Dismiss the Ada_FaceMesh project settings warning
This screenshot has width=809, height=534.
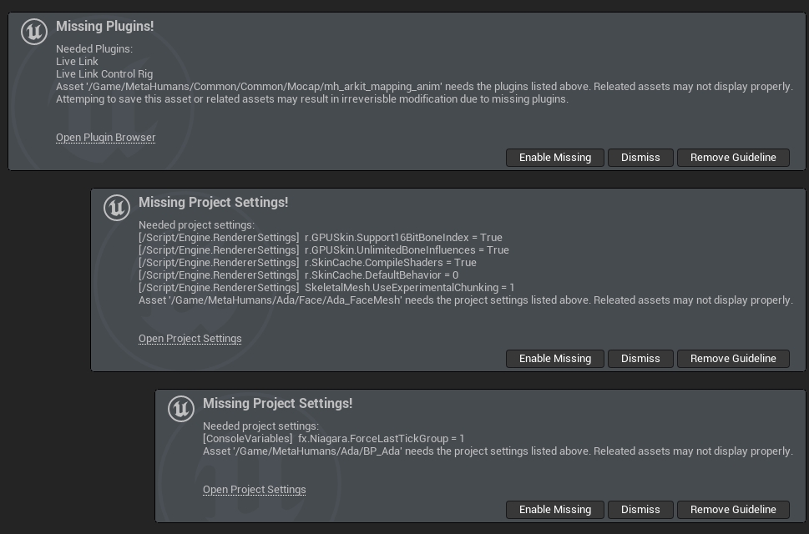point(640,359)
